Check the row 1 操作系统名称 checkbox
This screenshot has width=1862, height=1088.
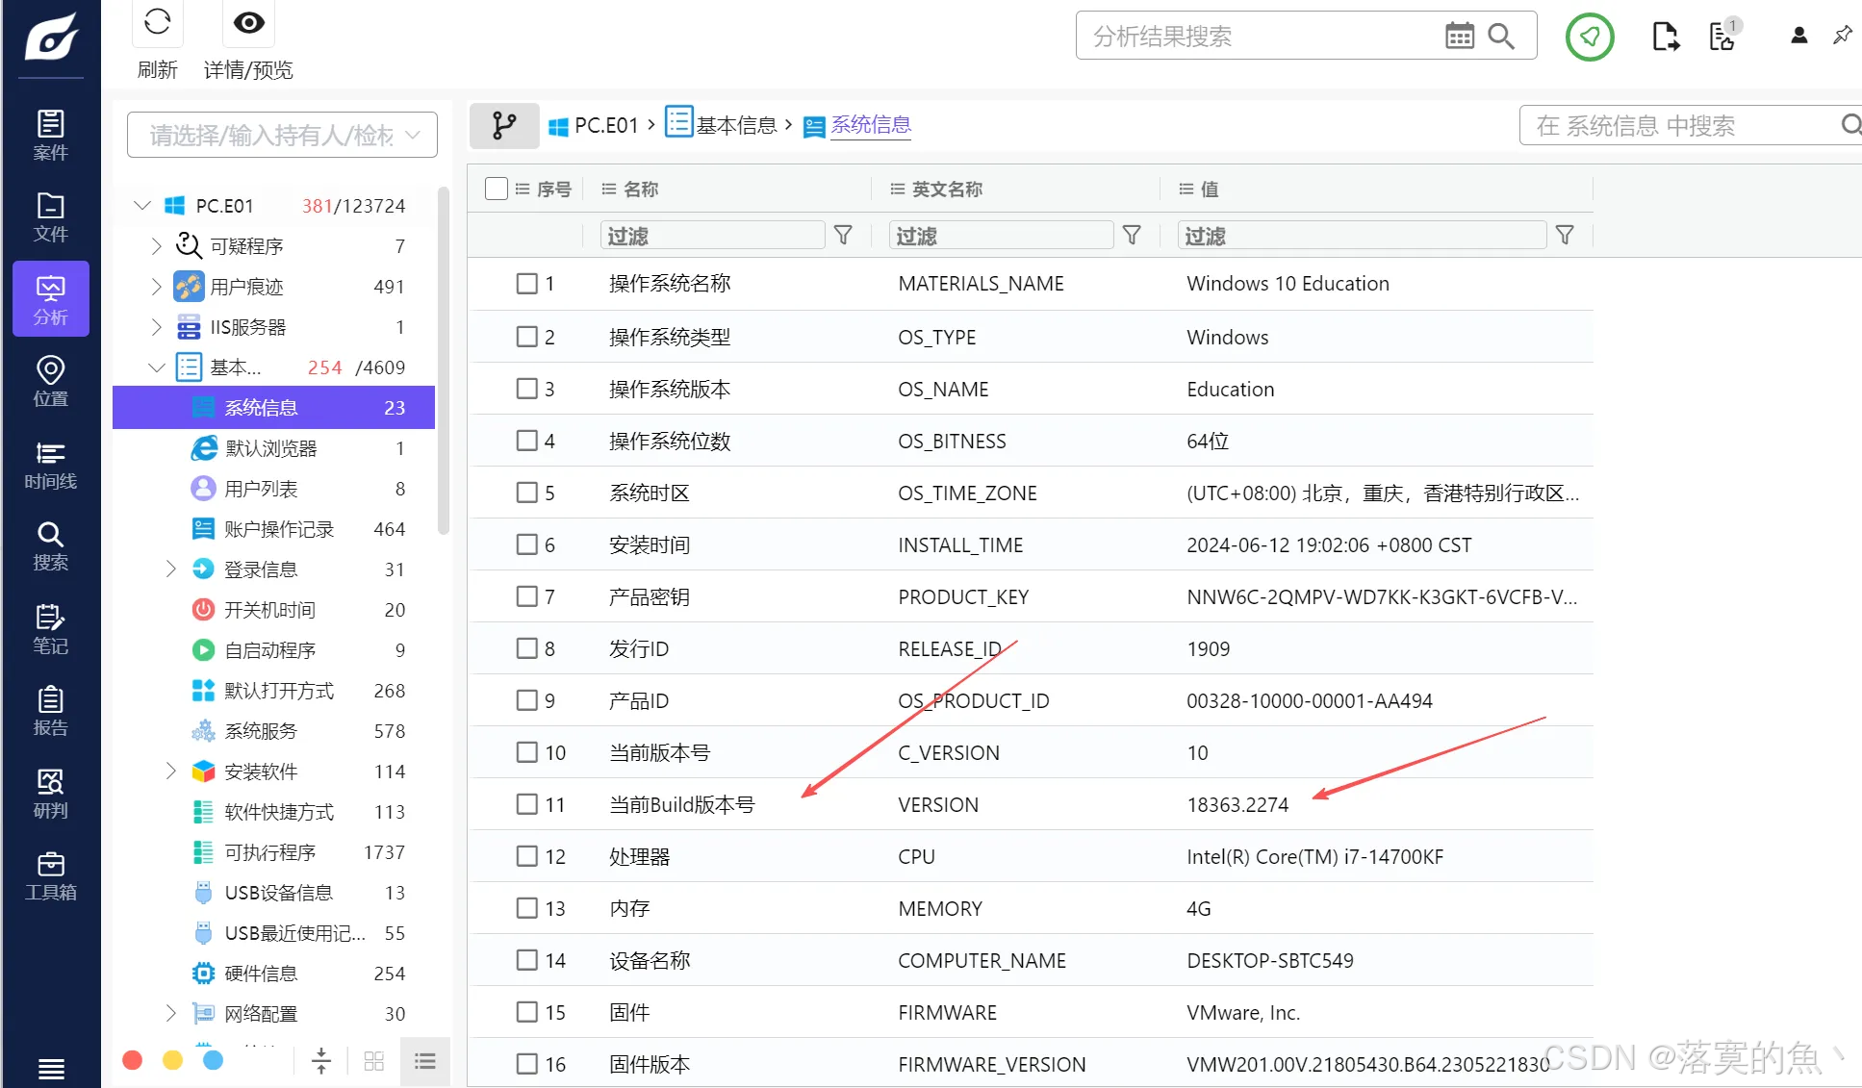point(527,284)
